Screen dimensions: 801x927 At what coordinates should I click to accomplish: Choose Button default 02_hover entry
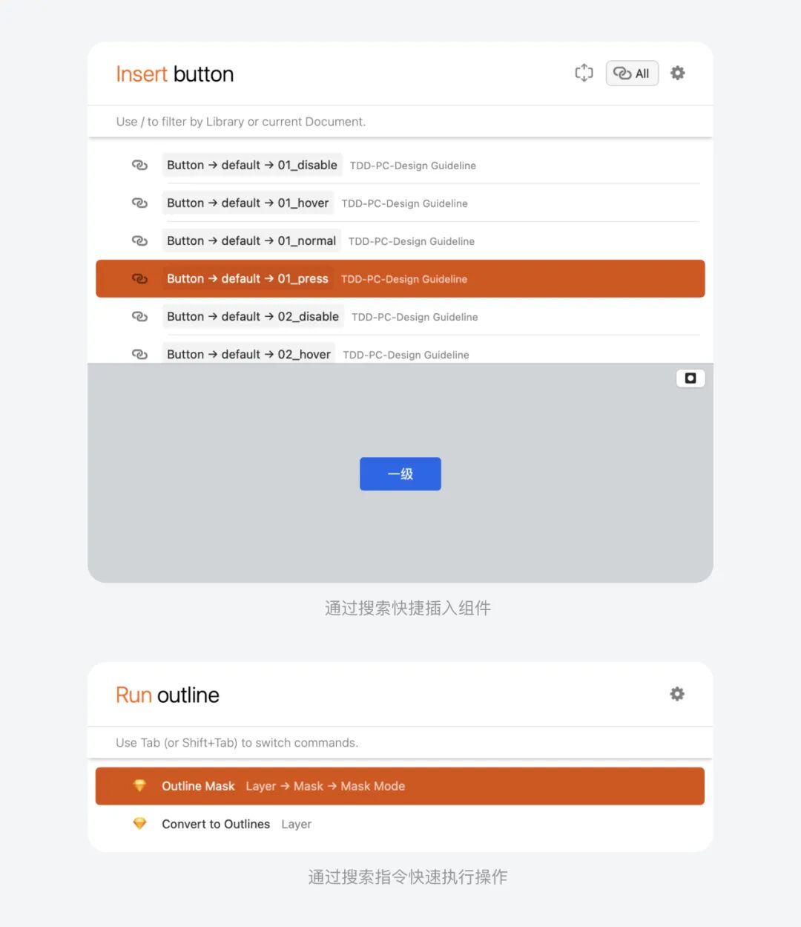click(x=400, y=353)
